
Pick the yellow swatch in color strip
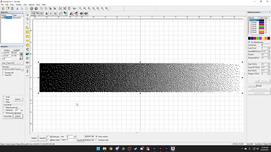pyautogui.click(x=263, y=38)
